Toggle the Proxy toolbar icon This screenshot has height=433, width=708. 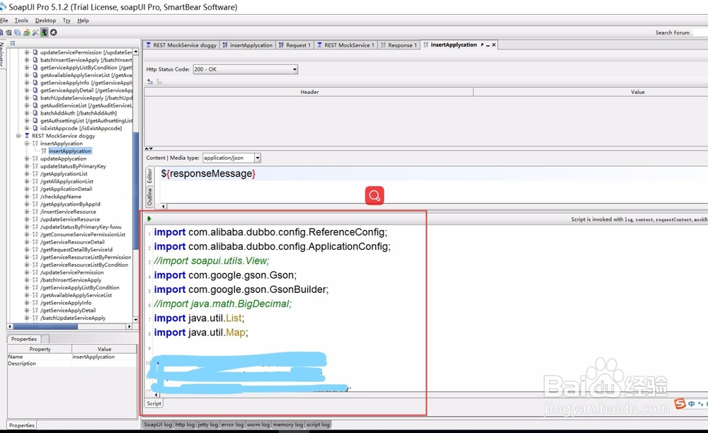tap(44, 33)
